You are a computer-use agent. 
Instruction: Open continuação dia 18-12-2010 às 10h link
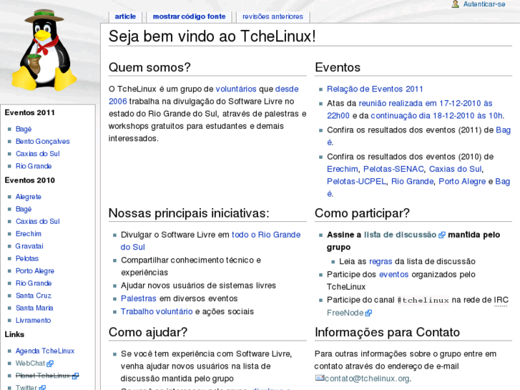[436, 115]
